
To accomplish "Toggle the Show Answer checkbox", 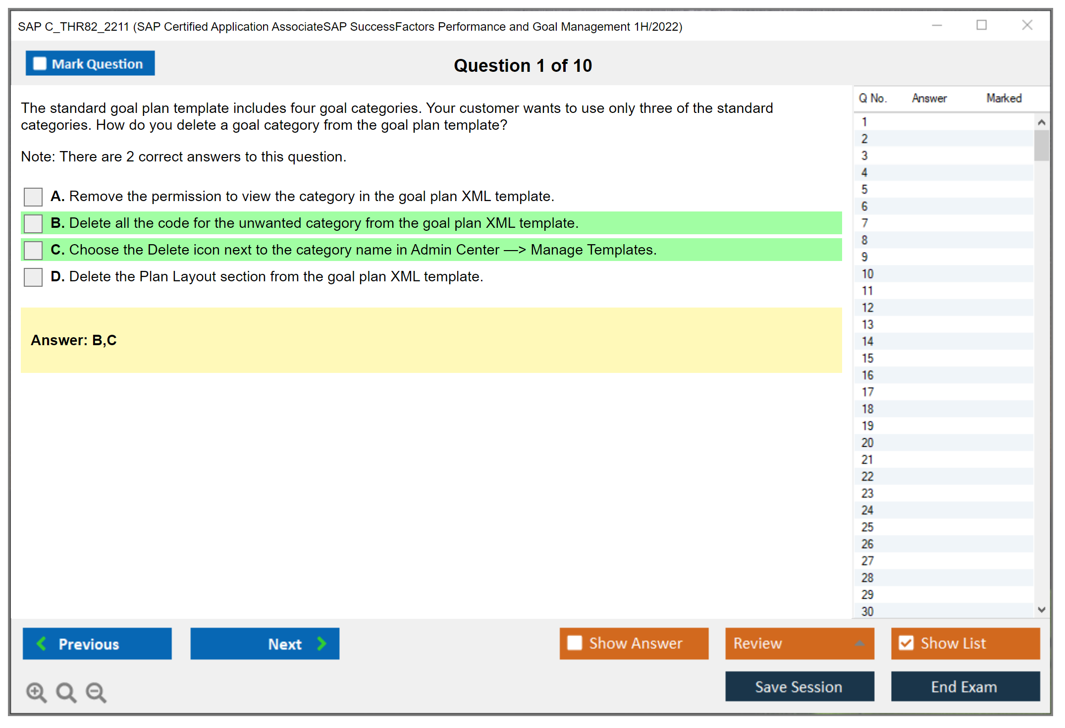I will 575,643.
